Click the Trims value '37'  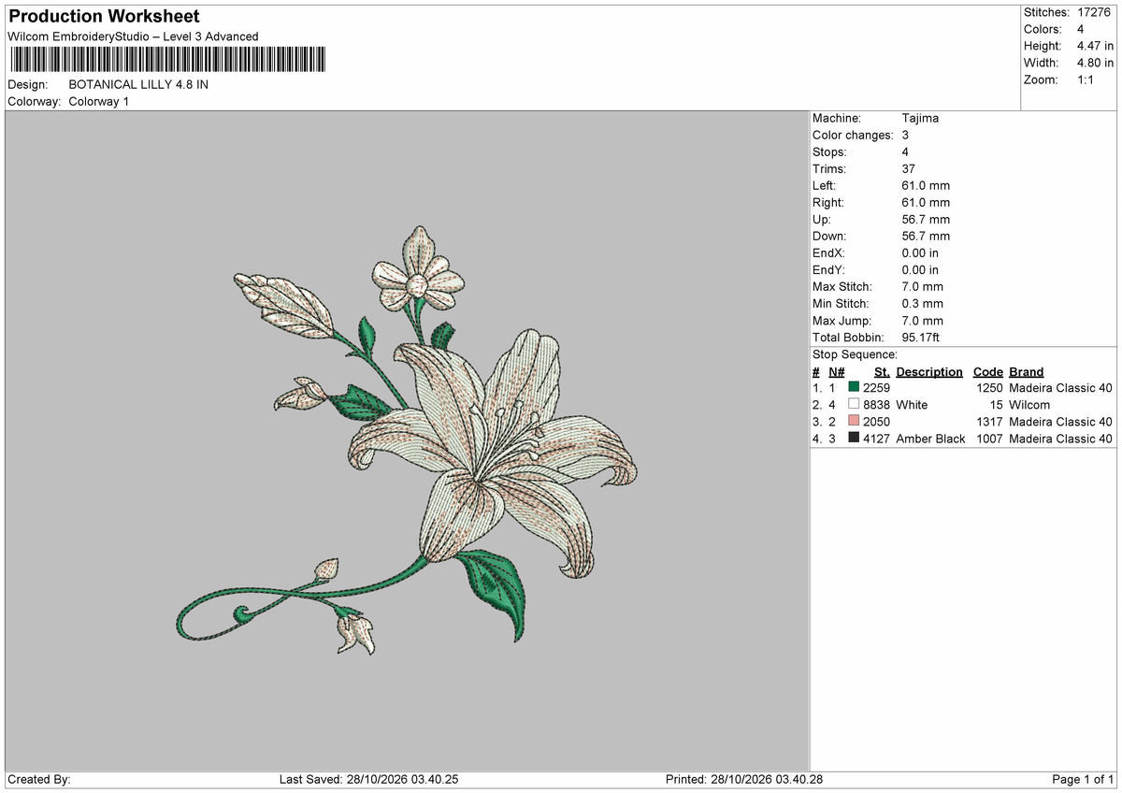(x=909, y=168)
